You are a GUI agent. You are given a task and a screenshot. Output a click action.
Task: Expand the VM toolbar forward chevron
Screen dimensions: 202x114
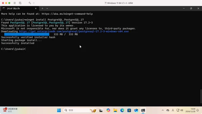34,3
